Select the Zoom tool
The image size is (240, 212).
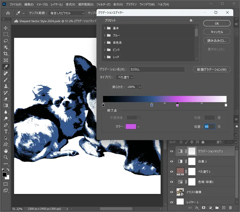click(6, 157)
